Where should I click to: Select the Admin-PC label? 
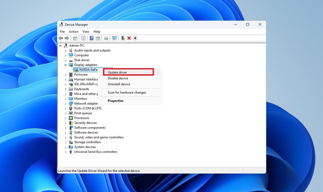coord(77,46)
